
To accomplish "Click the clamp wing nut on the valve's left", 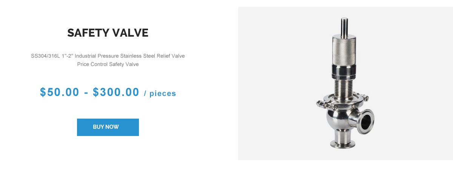I will [x=321, y=102].
